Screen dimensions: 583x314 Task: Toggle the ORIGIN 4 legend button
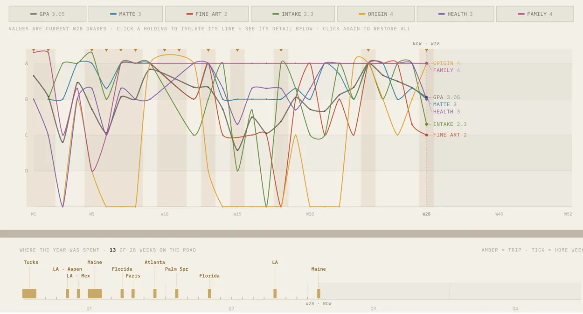point(376,14)
